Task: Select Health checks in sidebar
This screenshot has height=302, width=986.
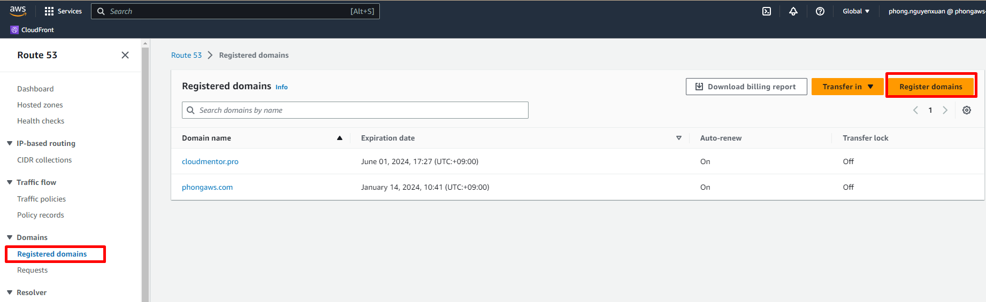Action: point(41,121)
